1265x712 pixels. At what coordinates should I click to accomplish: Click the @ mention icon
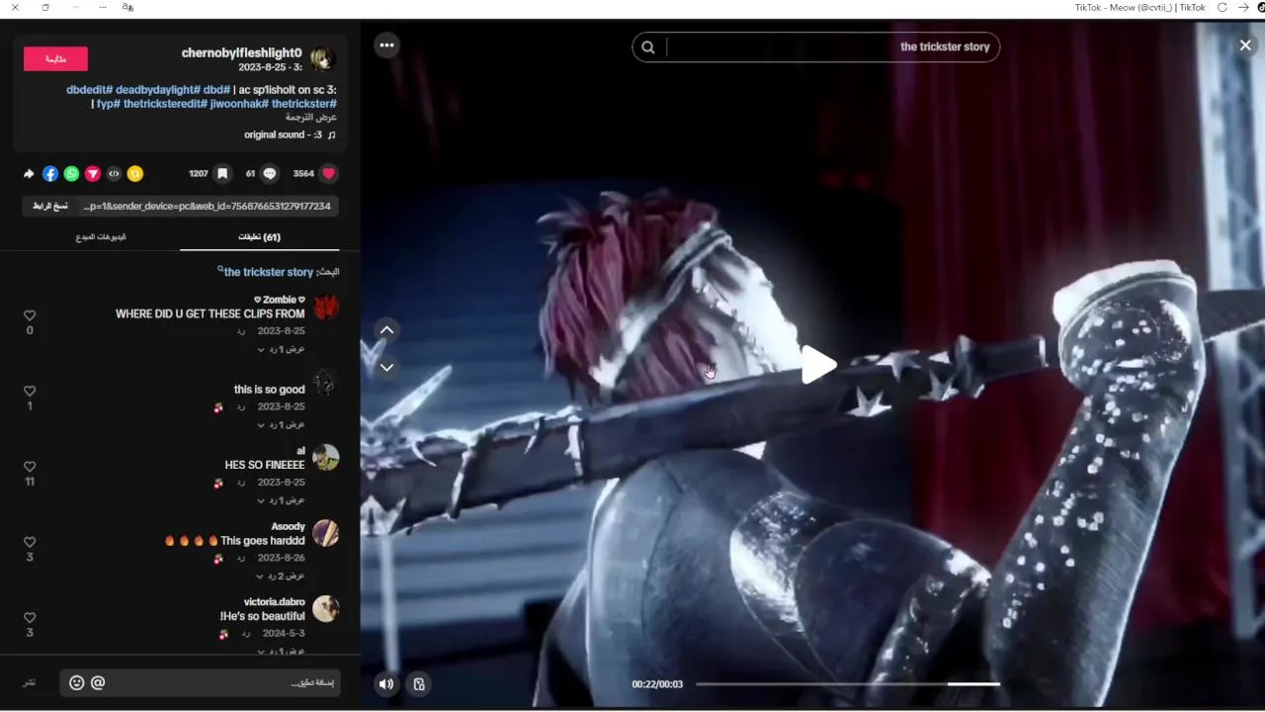tap(98, 683)
